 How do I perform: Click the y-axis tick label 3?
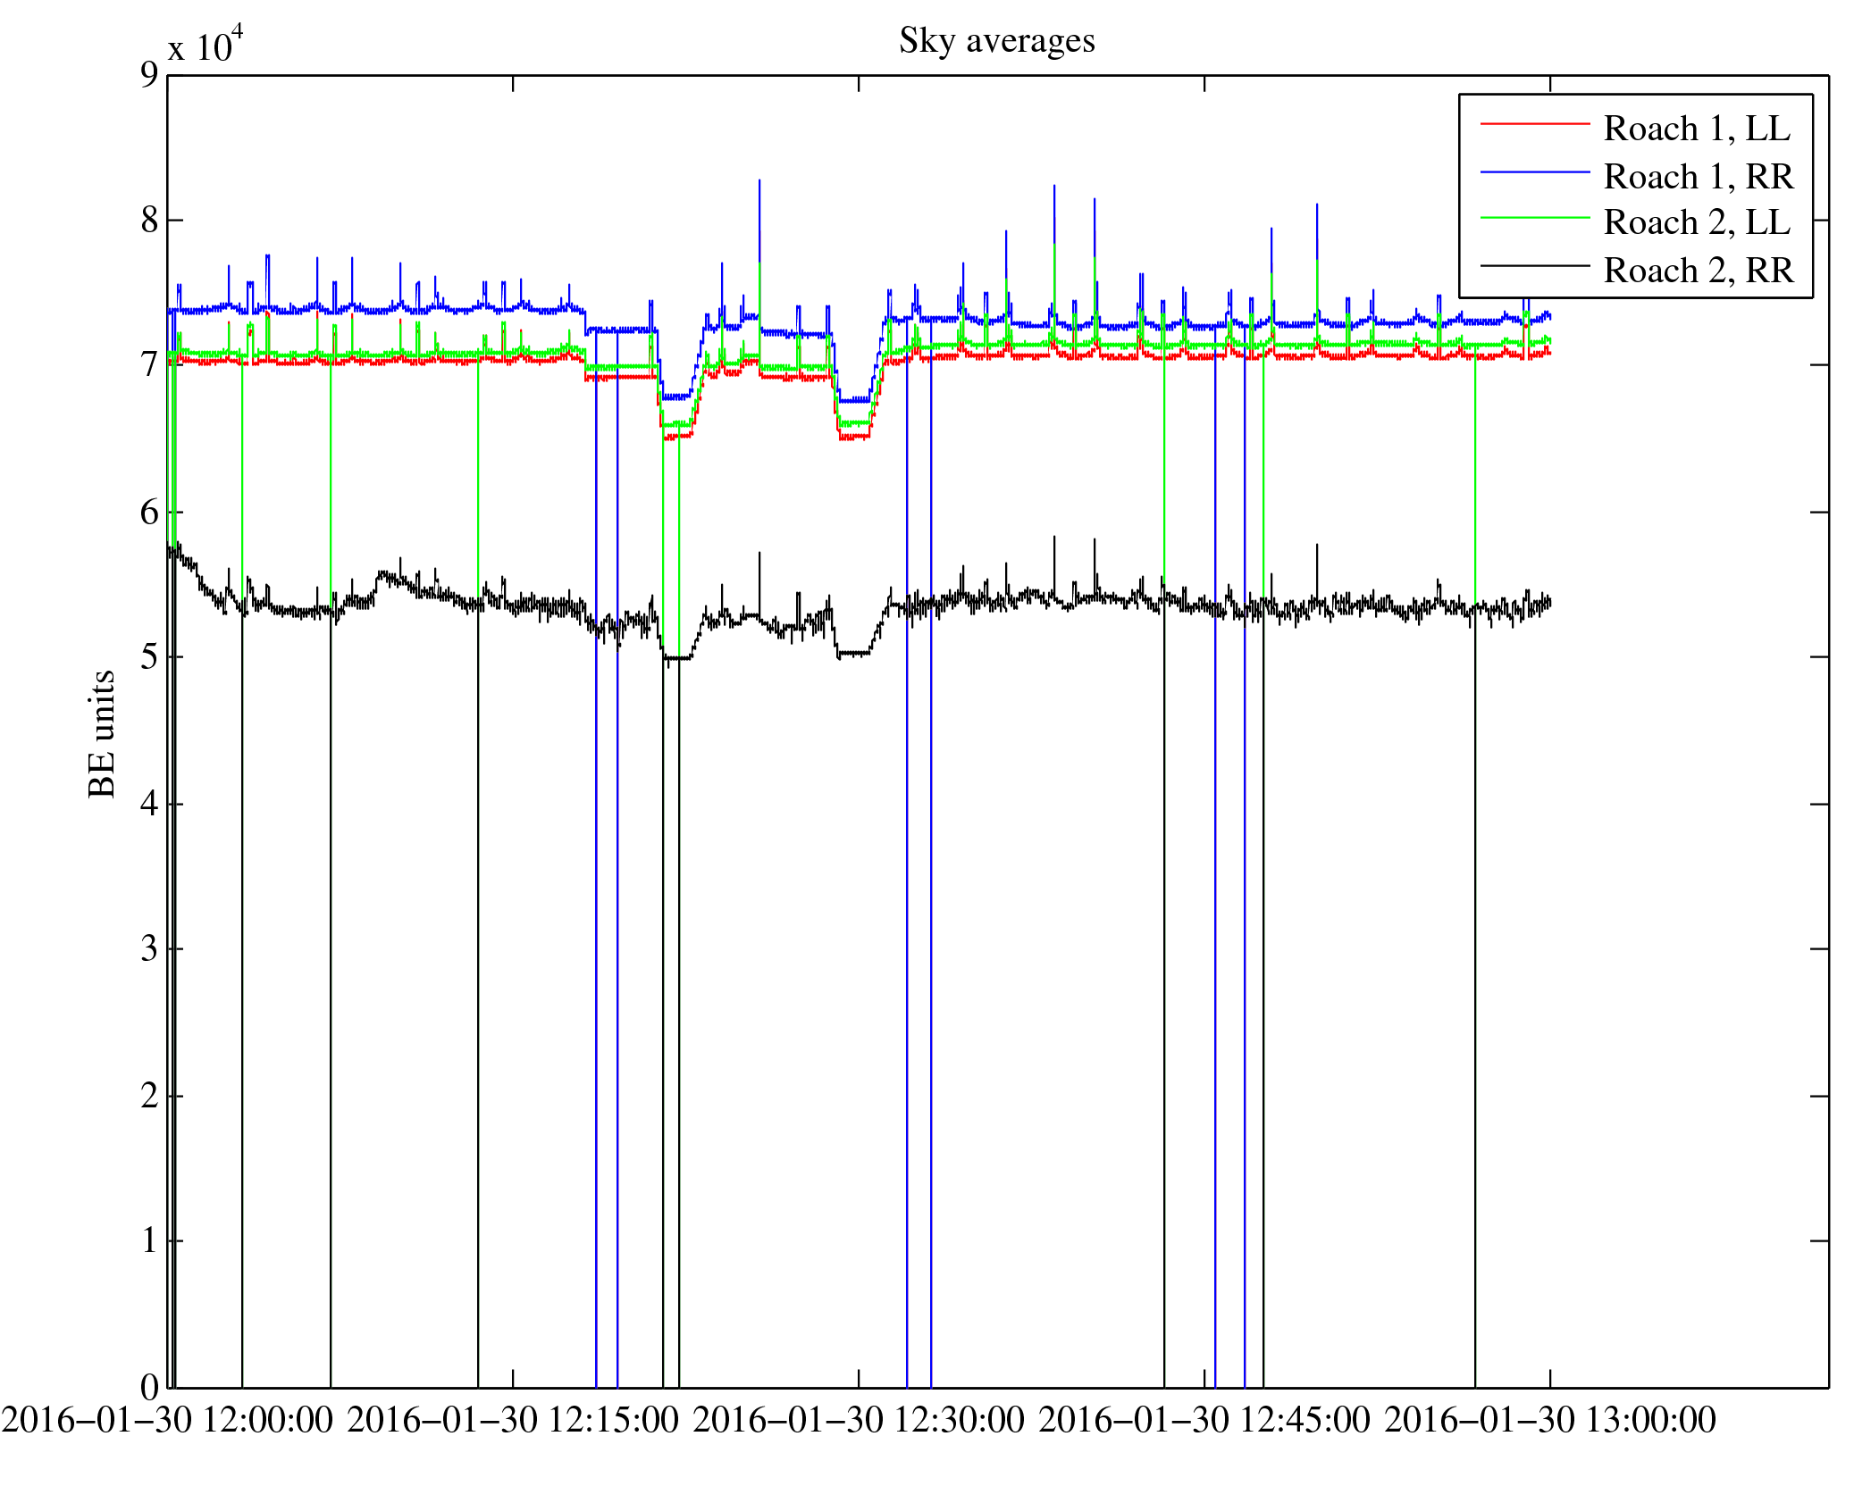click(x=149, y=949)
